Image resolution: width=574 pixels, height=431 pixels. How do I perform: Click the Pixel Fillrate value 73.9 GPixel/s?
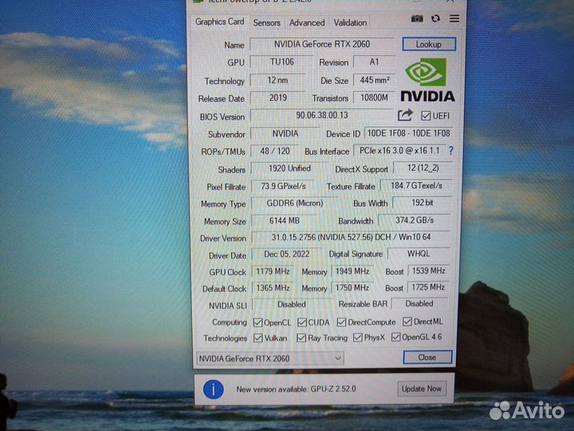(283, 186)
